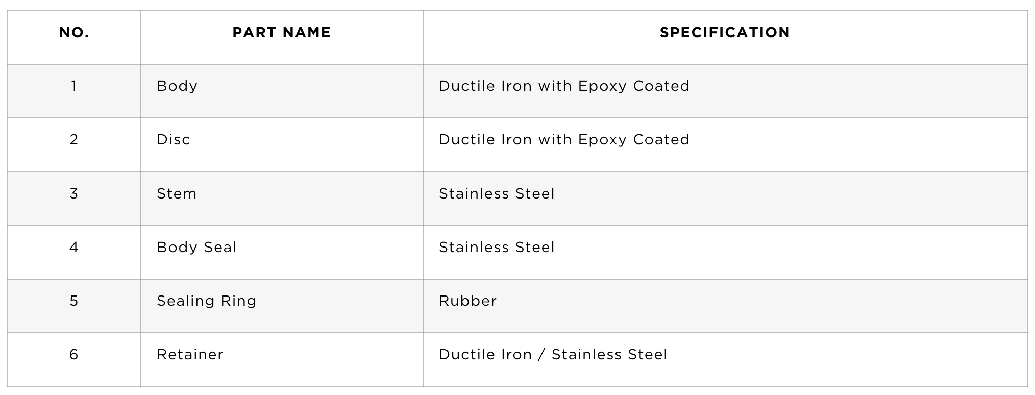
Task: Select row number 5 cell
Action: pos(74,306)
